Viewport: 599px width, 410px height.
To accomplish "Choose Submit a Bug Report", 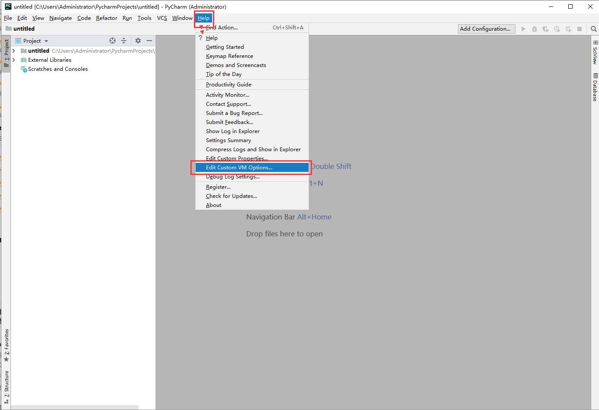I will (252, 113).
